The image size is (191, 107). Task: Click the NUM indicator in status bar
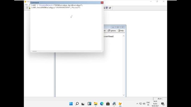[x=160, y=99]
